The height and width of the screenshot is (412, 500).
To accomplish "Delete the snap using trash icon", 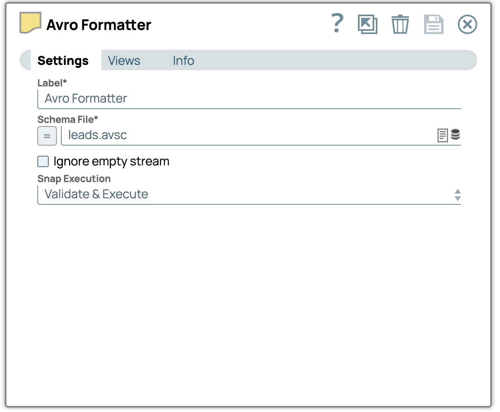I will click(400, 24).
